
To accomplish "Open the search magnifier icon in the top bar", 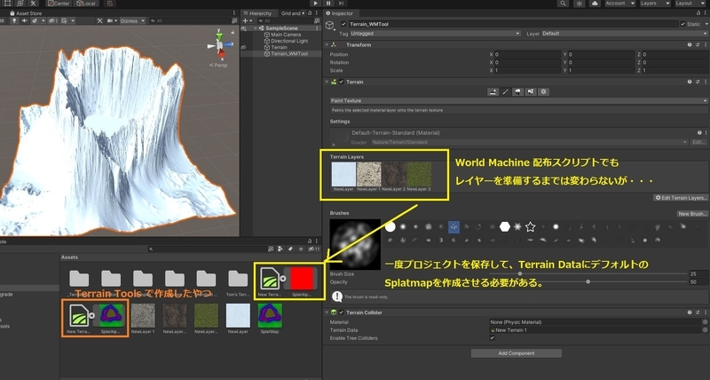I will [x=563, y=4].
